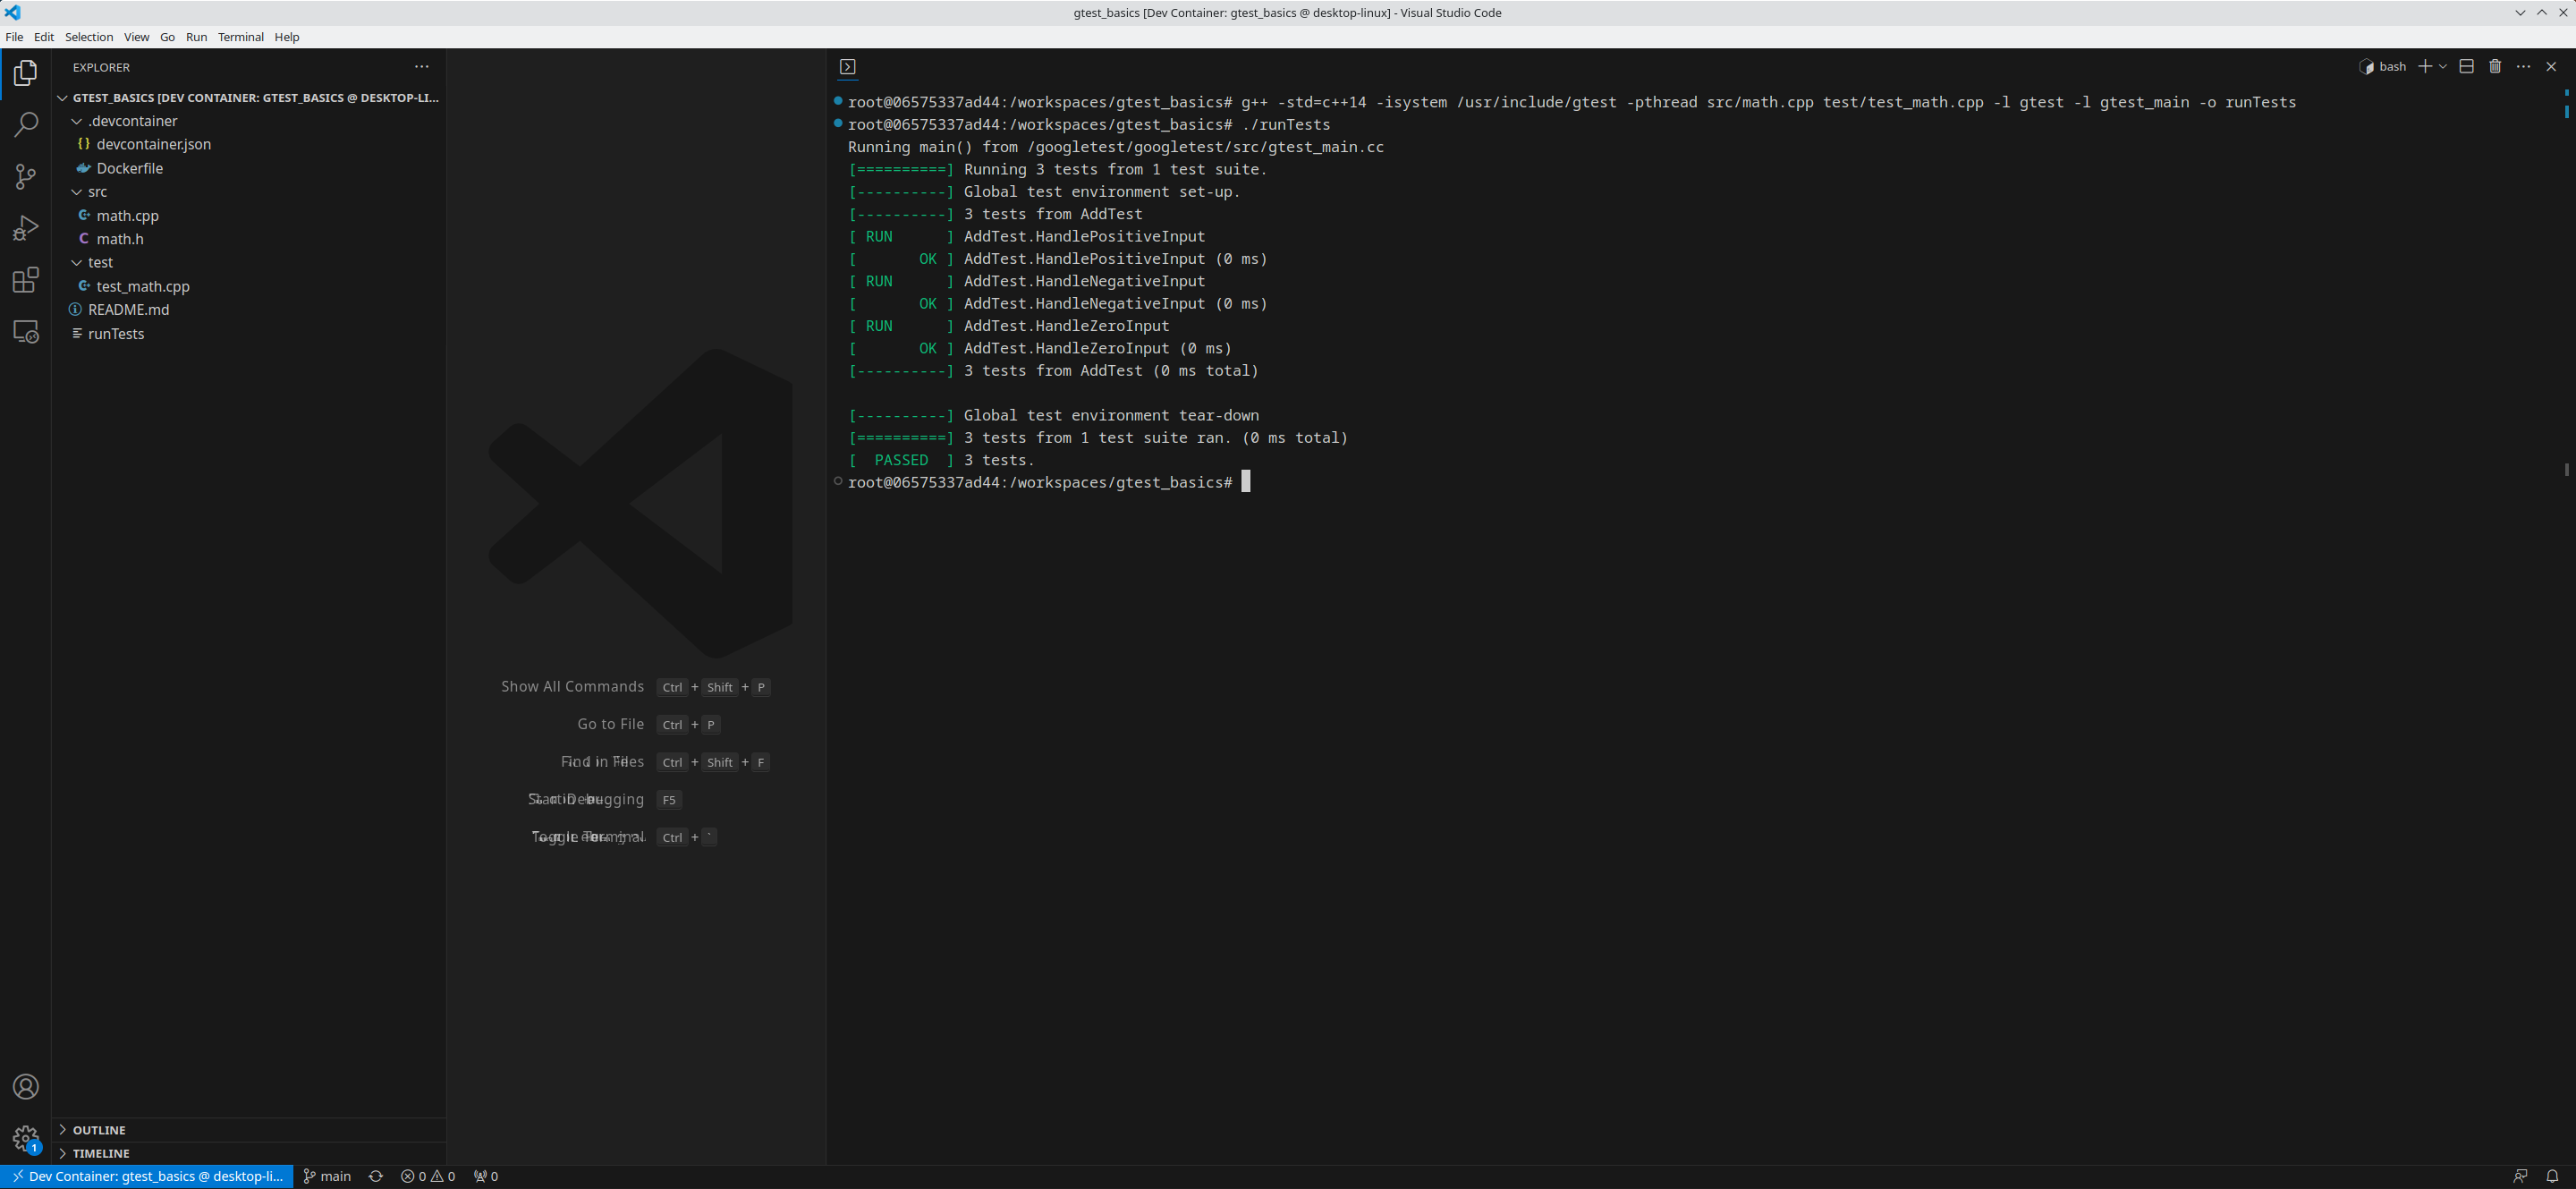Viewport: 2576px width, 1189px height.
Task: Open the Search sidebar icon
Action: click(25, 124)
